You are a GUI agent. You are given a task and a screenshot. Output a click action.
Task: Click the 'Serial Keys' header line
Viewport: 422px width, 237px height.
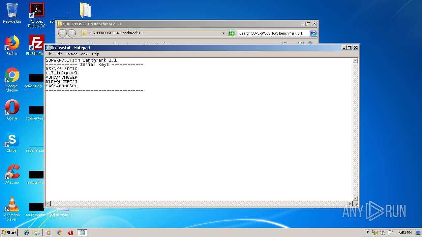(x=95, y=65)
